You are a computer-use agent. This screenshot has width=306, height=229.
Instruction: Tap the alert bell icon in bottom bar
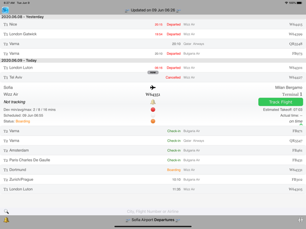click(6, 220)
